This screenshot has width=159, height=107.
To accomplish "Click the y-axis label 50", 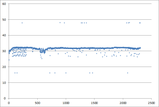I will point(4,20).
